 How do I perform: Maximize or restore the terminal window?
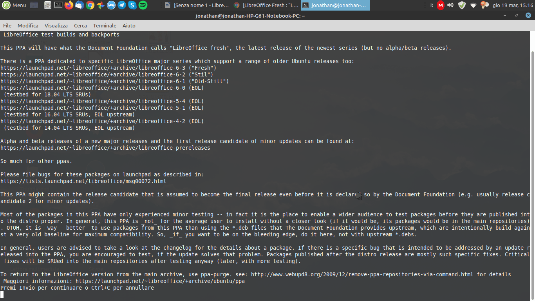point(517,16)
